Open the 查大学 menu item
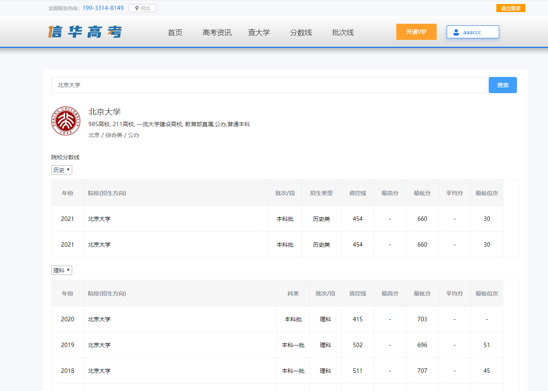The image size is (548, 391). click(x=259, y=32)
